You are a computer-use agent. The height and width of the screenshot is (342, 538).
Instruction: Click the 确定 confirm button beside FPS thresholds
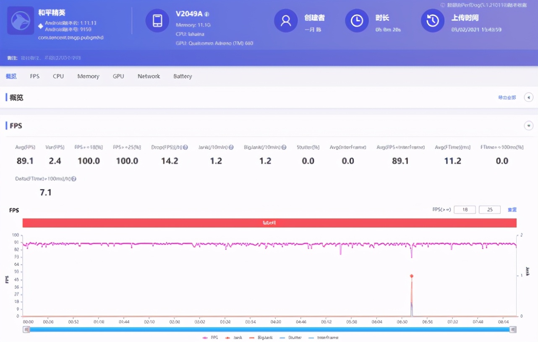(x=512, y=210)
